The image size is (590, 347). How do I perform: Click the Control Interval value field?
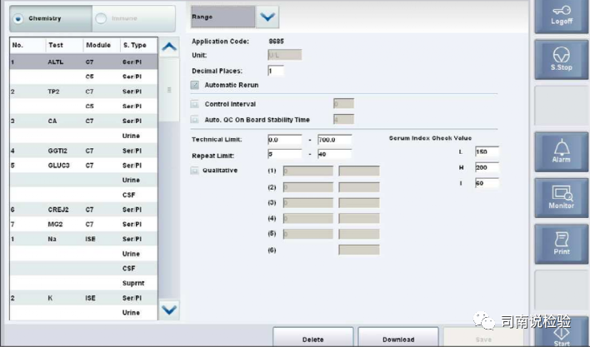pyautogui.click(x=343, y=104)
